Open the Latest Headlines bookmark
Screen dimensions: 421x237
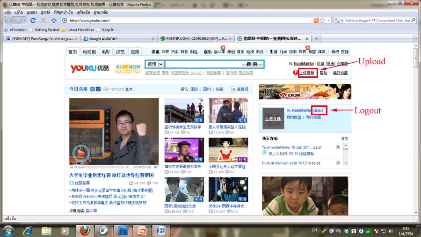[x=78, y=30]
